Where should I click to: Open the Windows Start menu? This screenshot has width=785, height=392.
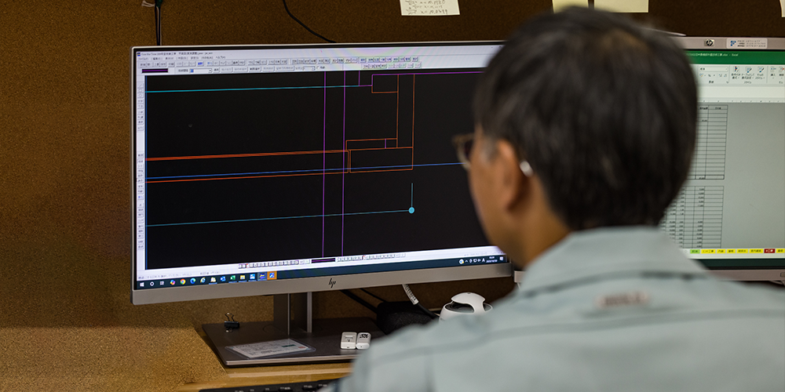pos(141,284)
